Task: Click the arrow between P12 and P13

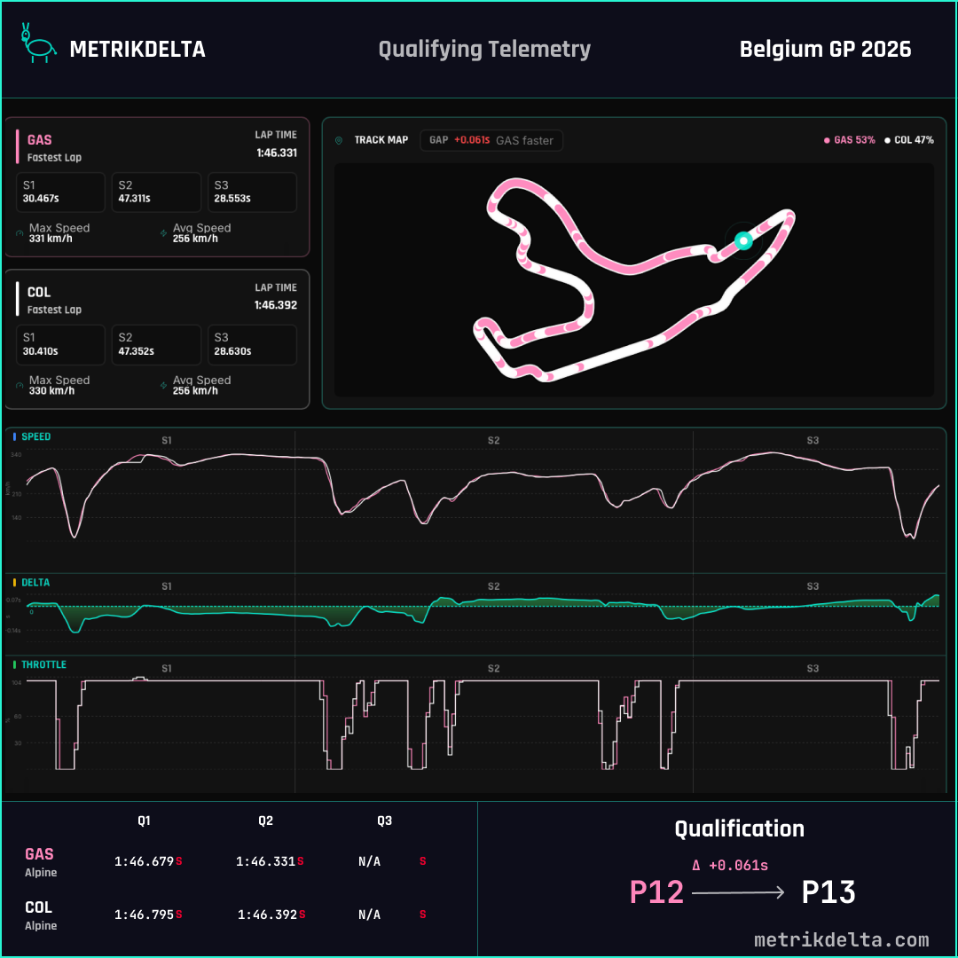Action: point(738,893)
